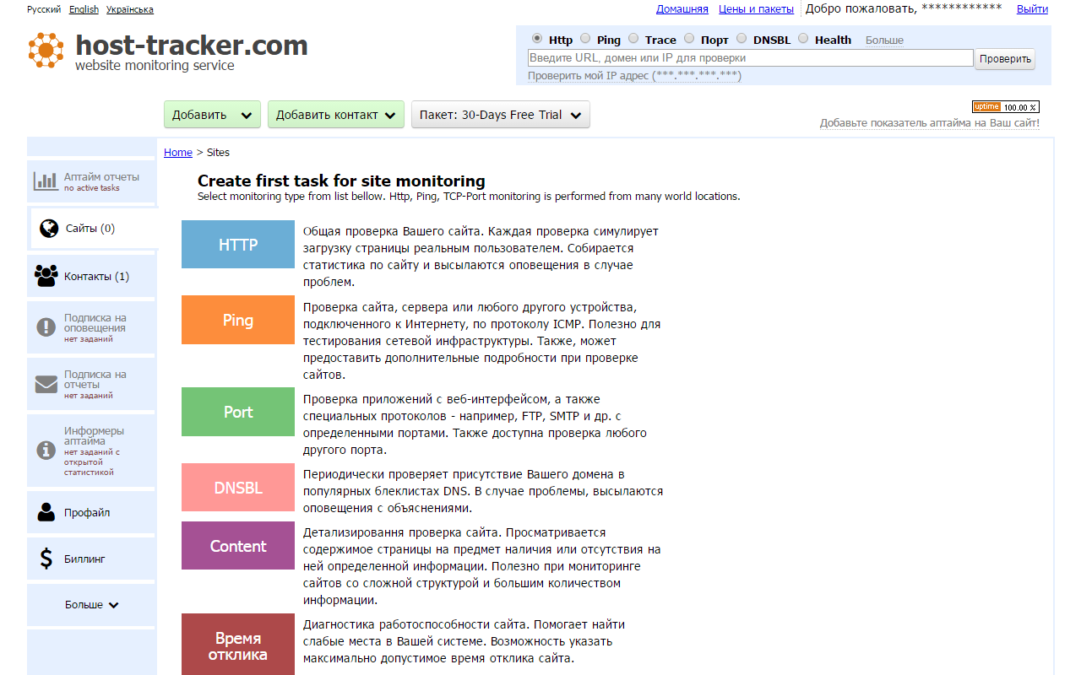Open Биллинг sidebar item

click(x=92, y=559)
